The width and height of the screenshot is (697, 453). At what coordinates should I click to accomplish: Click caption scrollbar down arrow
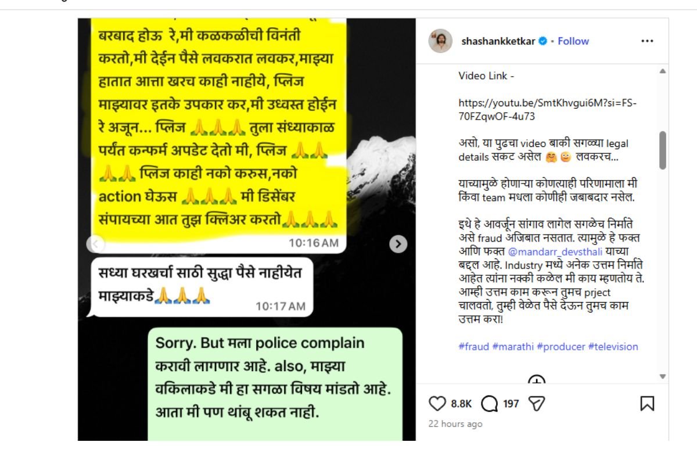(663, 377)
